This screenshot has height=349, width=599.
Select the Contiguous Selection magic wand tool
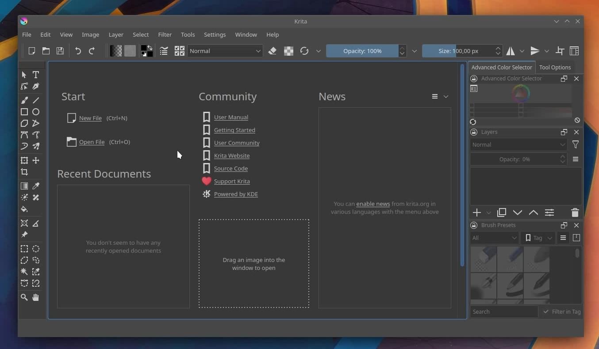pos(24,272)
